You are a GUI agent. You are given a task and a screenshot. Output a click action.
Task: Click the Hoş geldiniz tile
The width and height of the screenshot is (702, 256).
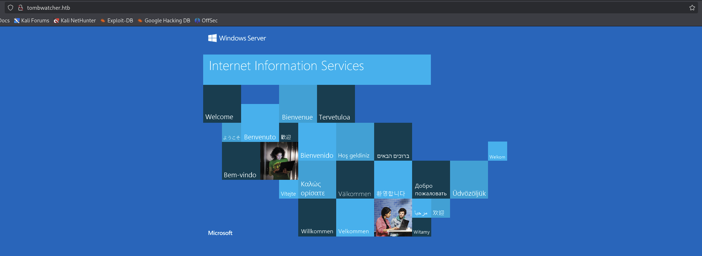(x=355, y=142)
